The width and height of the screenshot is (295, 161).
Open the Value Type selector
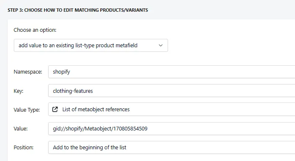click(x=171, y=109)
